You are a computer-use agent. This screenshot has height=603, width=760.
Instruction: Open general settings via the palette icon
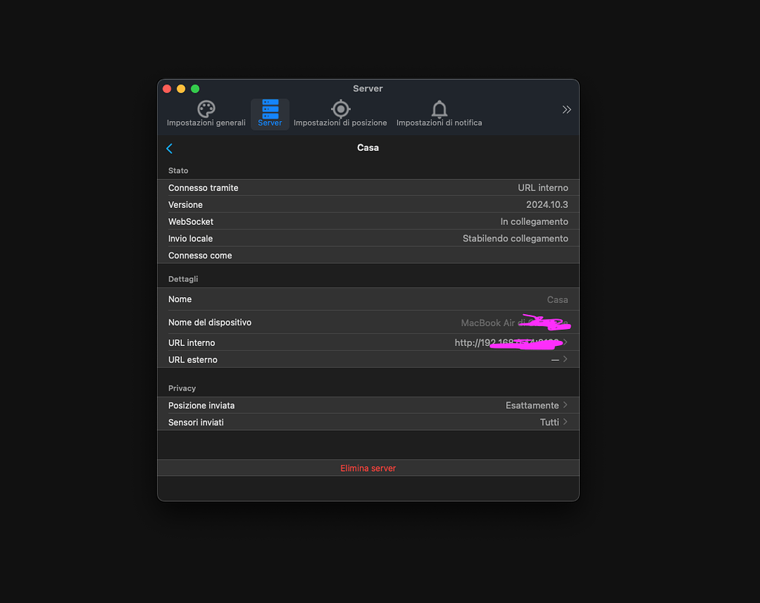(206, 109)
